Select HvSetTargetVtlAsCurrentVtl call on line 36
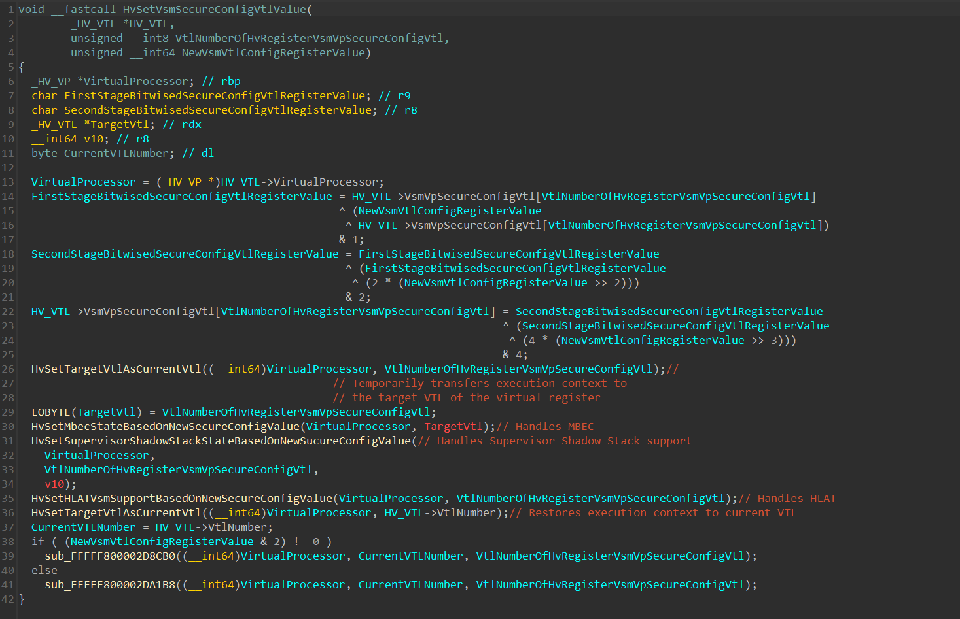Screen dimensions: 960x619 coord(116,512)
